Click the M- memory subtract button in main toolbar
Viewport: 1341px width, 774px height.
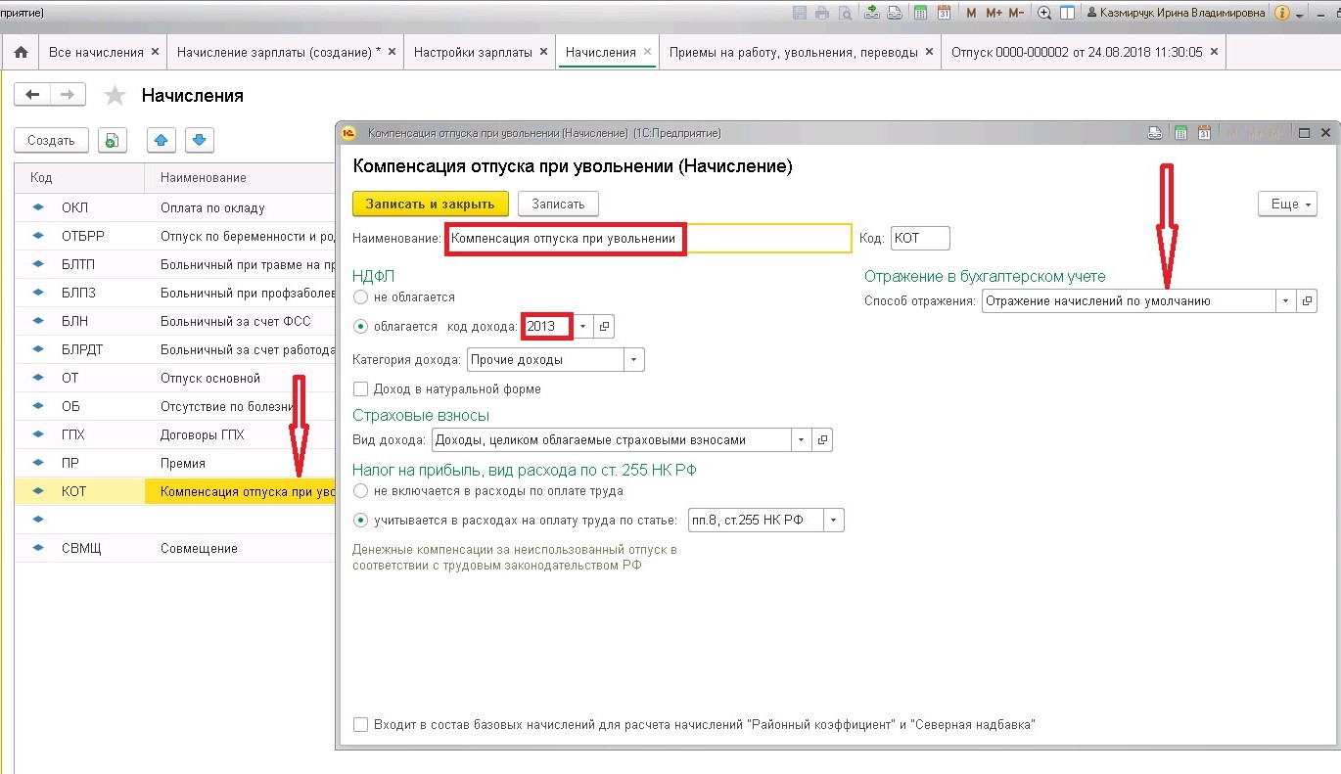[x=1016, y=13]
